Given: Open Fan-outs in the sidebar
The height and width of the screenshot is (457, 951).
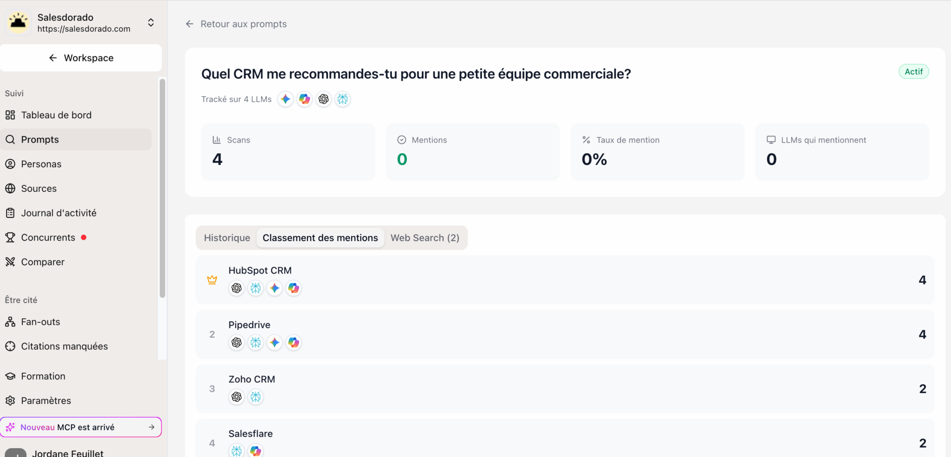Looking at the screenshot, I should pos(76,322).
